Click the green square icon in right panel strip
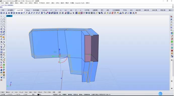The image size is (174, 96). tap(172, 42)
